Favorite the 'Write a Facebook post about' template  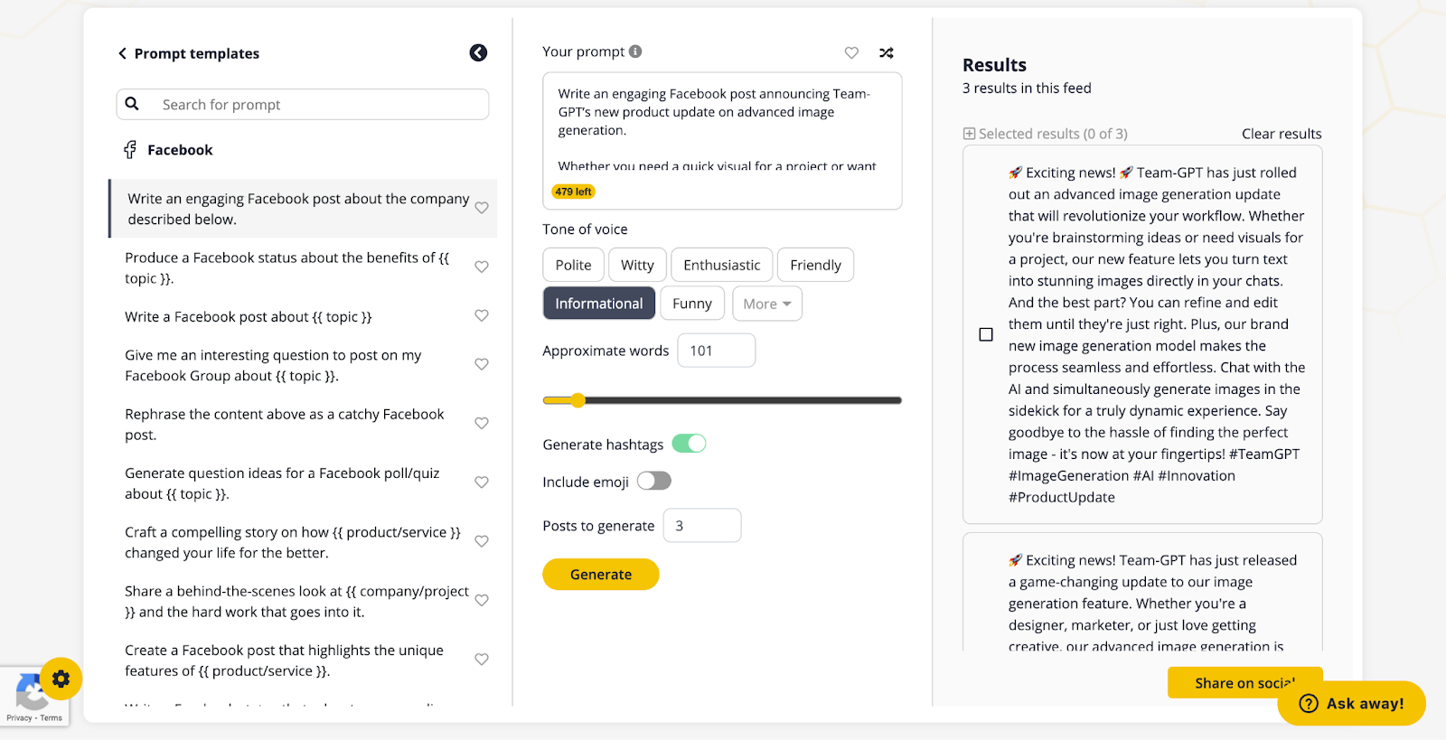482,315
